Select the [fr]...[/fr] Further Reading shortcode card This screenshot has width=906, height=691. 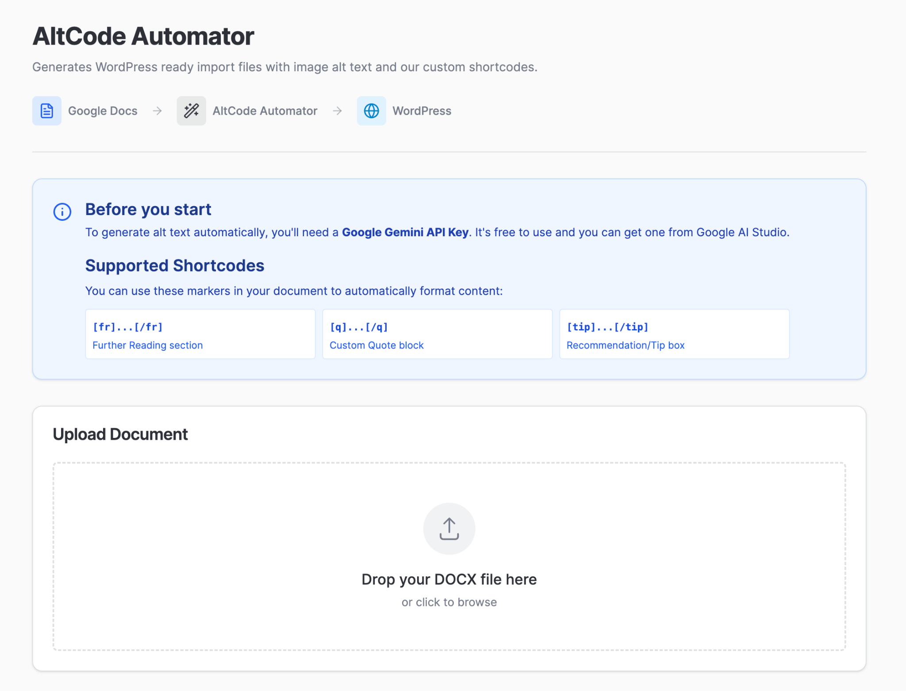[200, 334]
